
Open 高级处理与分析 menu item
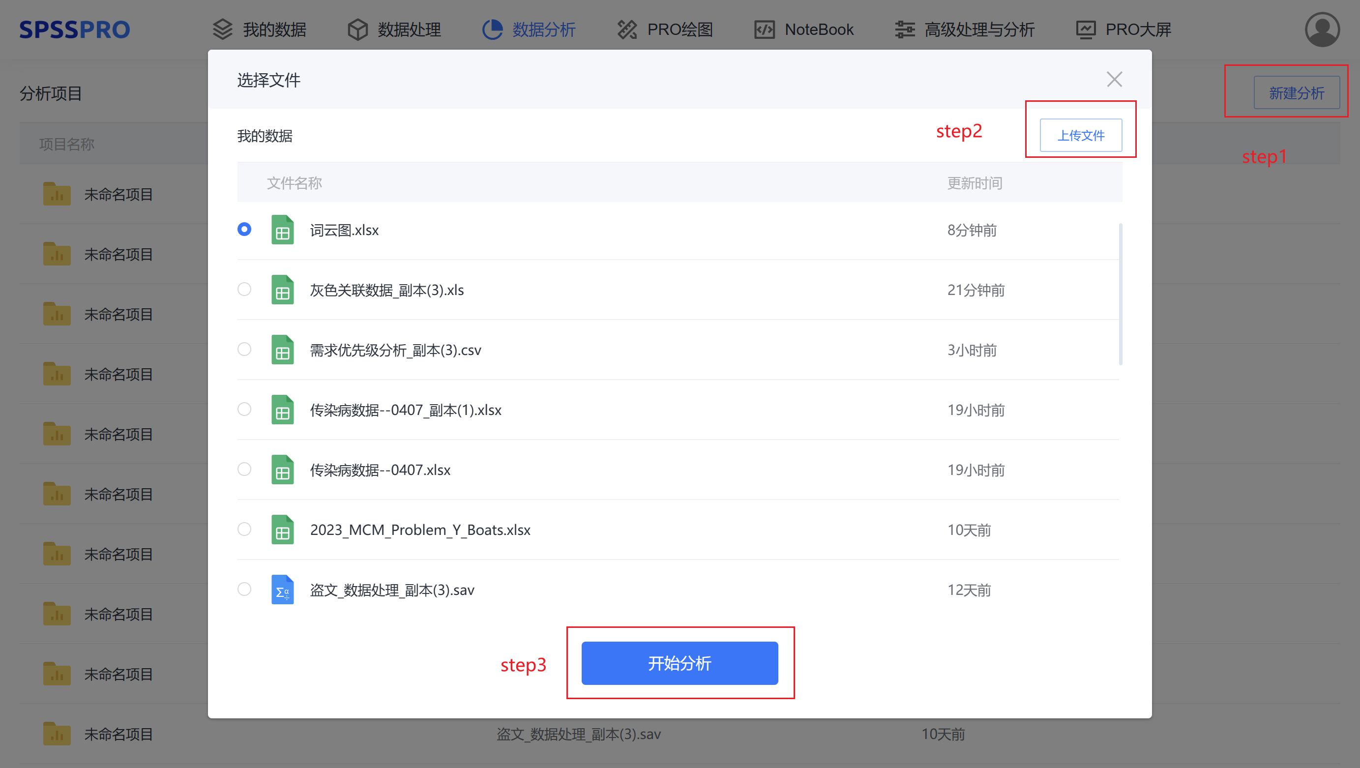pyautogui.click(x=965, y=30)
